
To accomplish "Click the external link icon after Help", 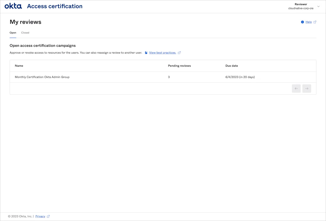I will (315, 22).
